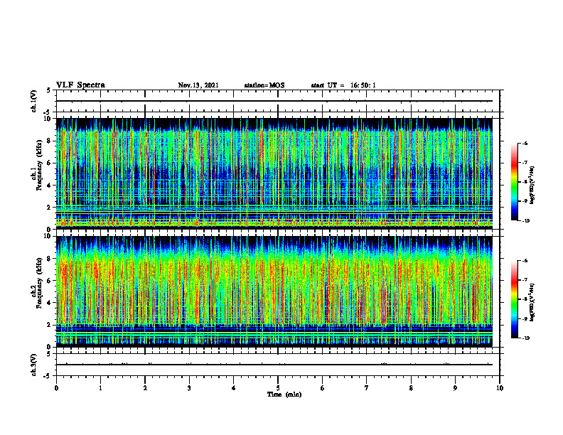The height and width of the screenshot is (435, 563).
Task: Click the "ch.3(V)" axis label
Action: [34, 365]
